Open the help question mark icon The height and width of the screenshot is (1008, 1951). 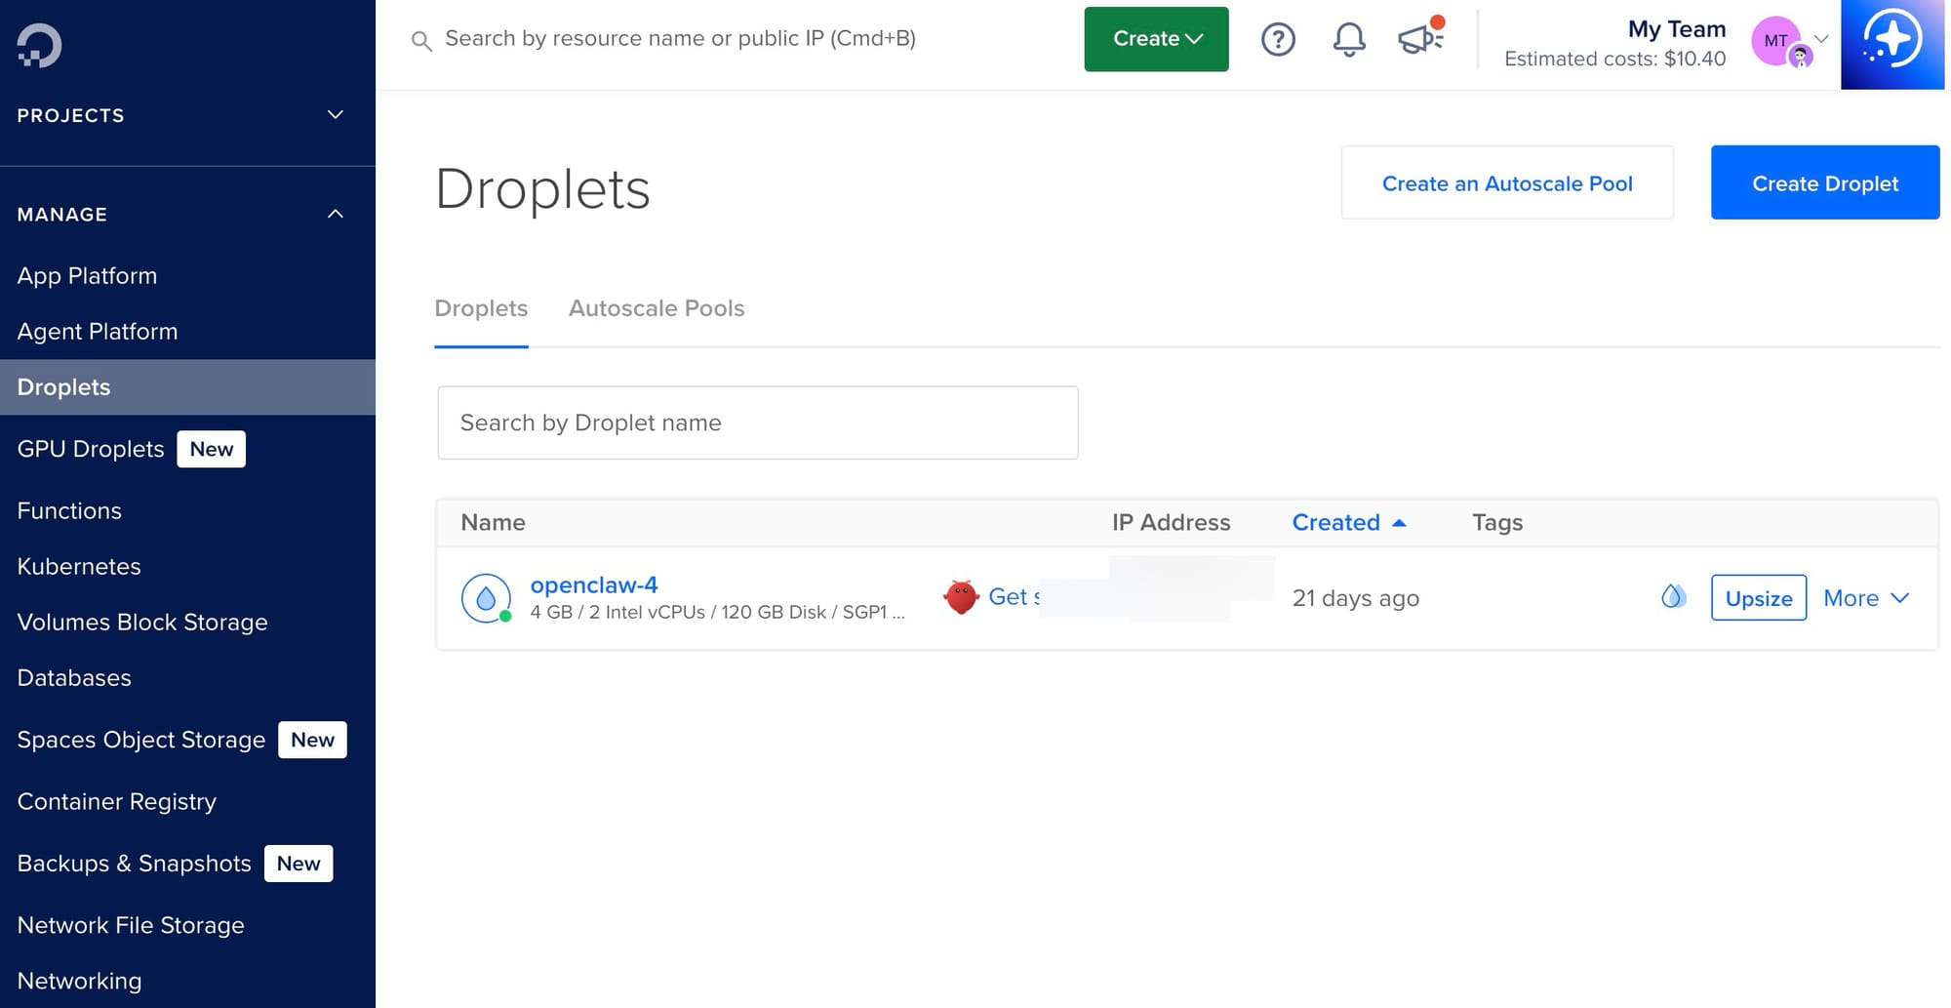[x=1278, y=39]
